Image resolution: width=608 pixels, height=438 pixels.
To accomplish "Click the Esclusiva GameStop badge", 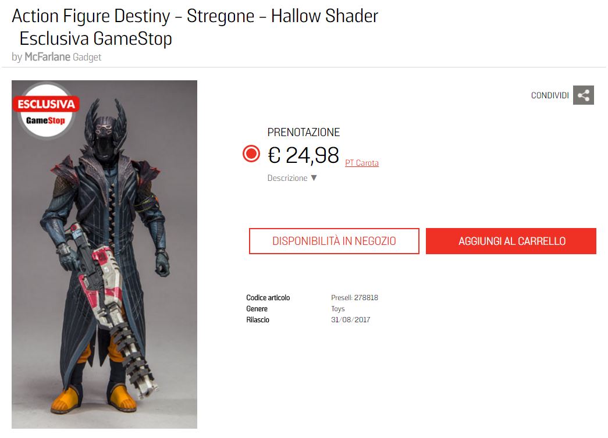I will coord(46,111).
